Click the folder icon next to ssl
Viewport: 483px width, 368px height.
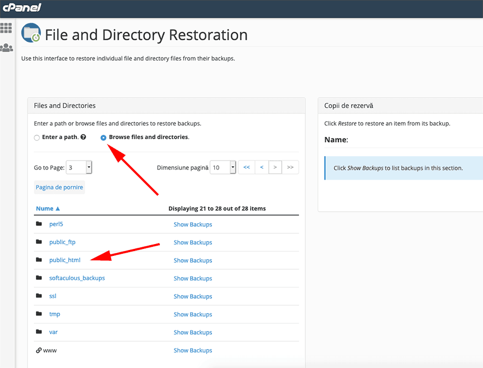(40, 296)
